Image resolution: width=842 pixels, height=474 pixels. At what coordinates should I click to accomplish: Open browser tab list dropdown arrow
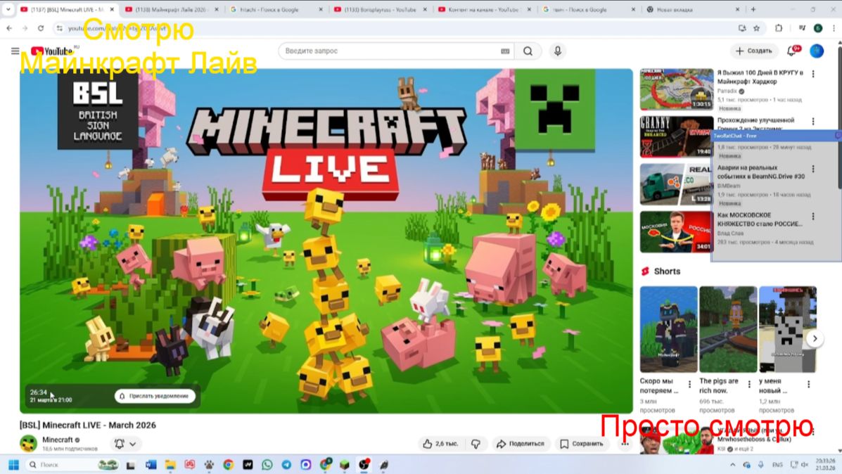[x=8, y=9]
